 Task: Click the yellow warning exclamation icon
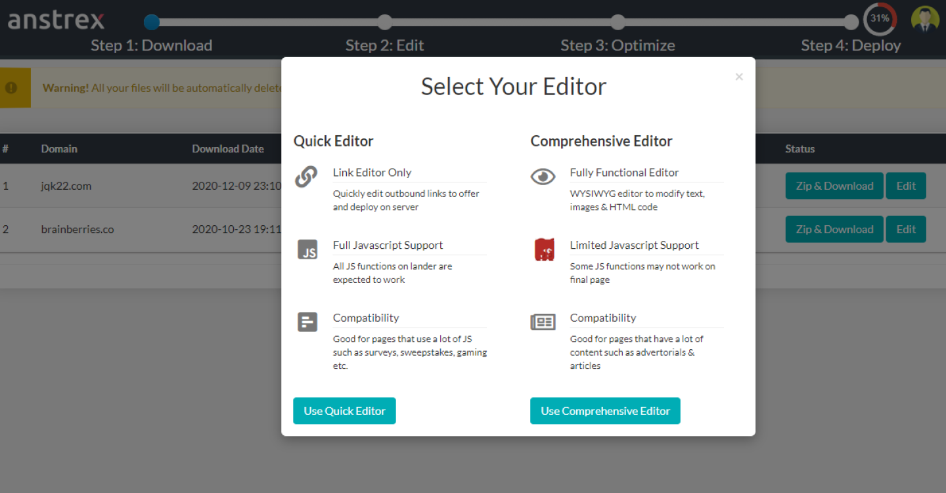[x=11, y=87]
